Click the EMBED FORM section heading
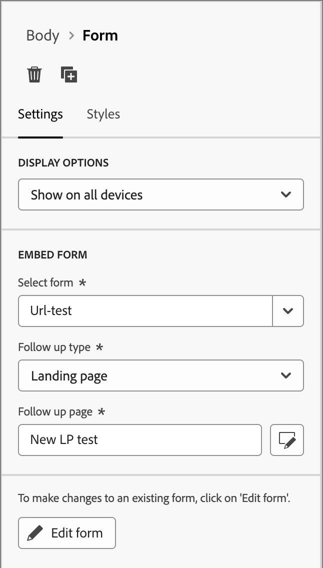This screenshot has height=568, width=323. click(52, 254)
